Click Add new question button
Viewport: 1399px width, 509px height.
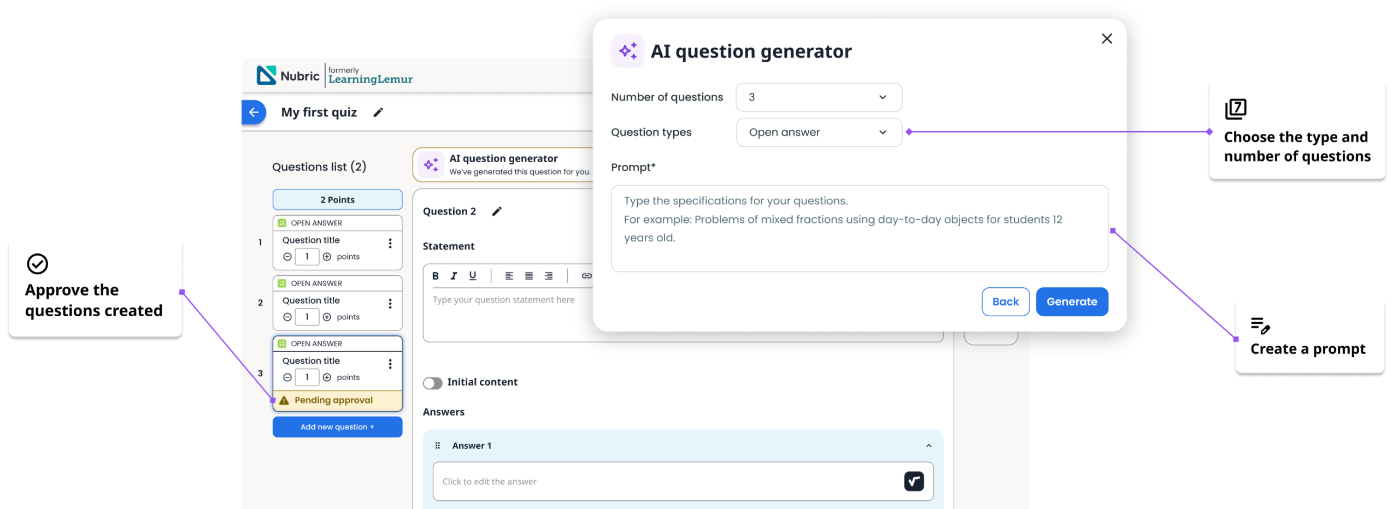(x=337, y=426)
